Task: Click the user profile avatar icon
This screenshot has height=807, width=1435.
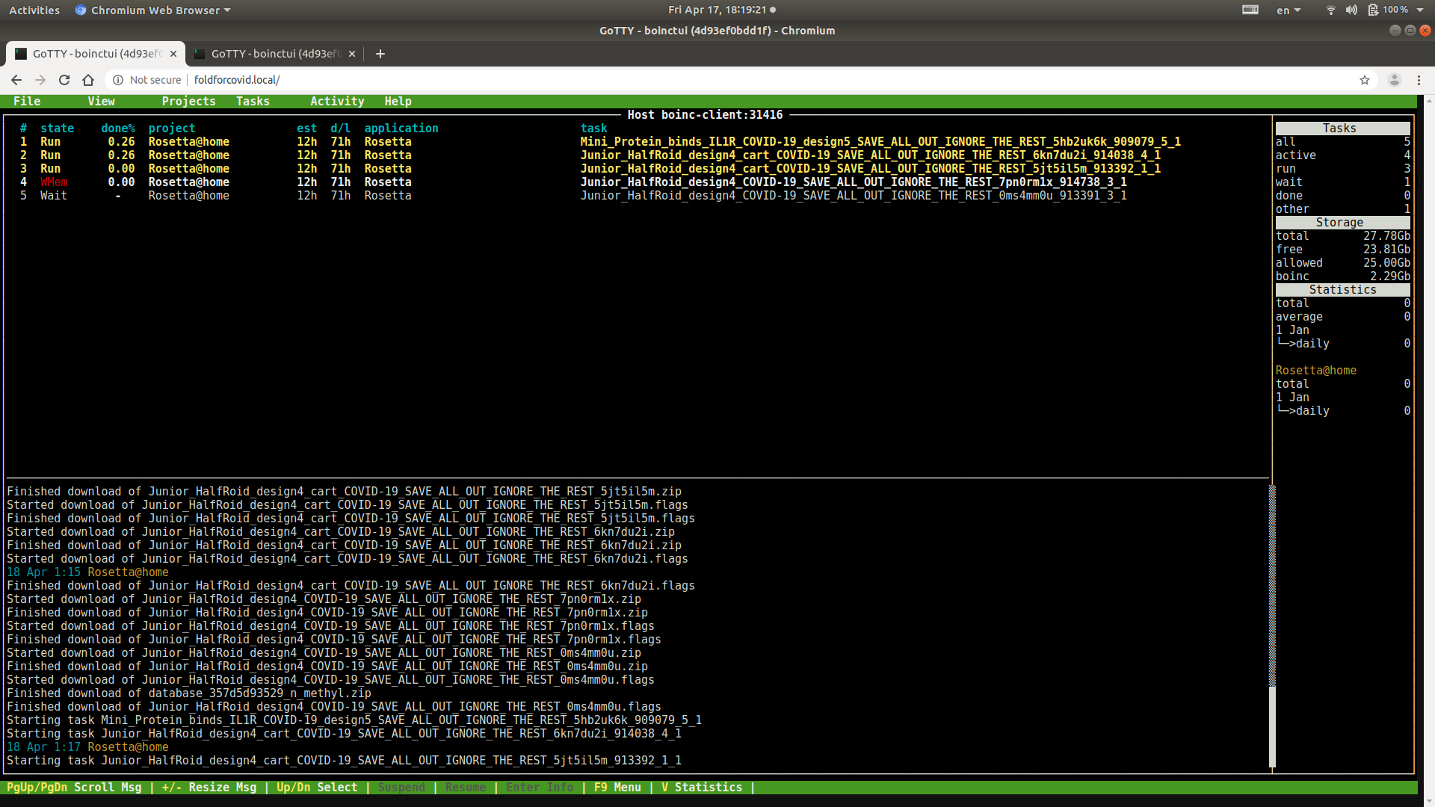Action: [1394, 80]
